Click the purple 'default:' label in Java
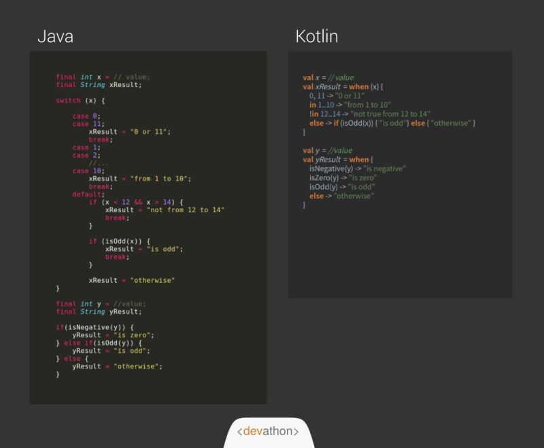Viewport: 544px width, 448px height. click(x=87, y=194)
